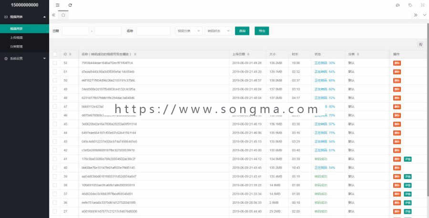The width and height of the screenshot is (429, 218).
Task: Delete the video in row ID 36
Action: pos(397,203)
